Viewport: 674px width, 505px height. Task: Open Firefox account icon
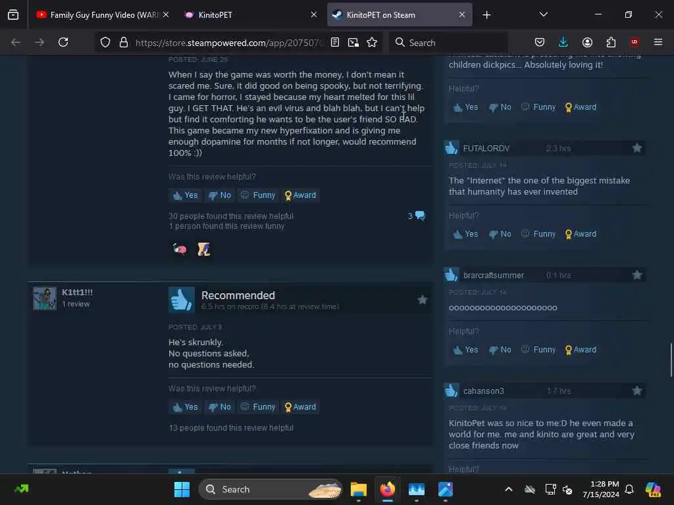pos(587,43)
